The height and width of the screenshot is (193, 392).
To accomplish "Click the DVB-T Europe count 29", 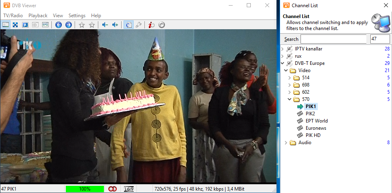I will coord(387,63).
